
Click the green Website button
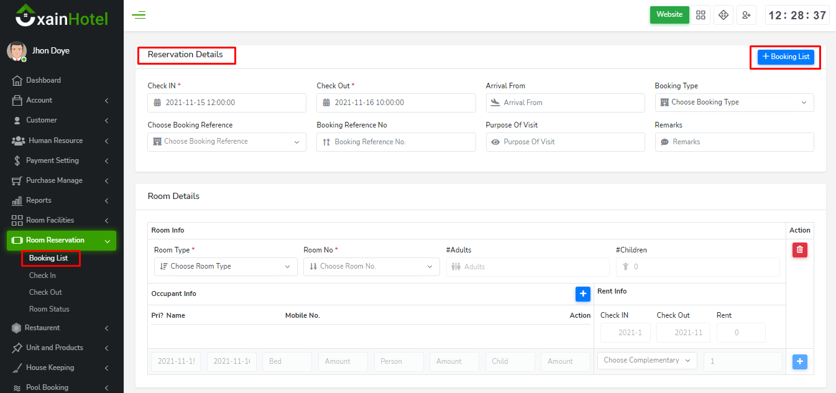669,15
